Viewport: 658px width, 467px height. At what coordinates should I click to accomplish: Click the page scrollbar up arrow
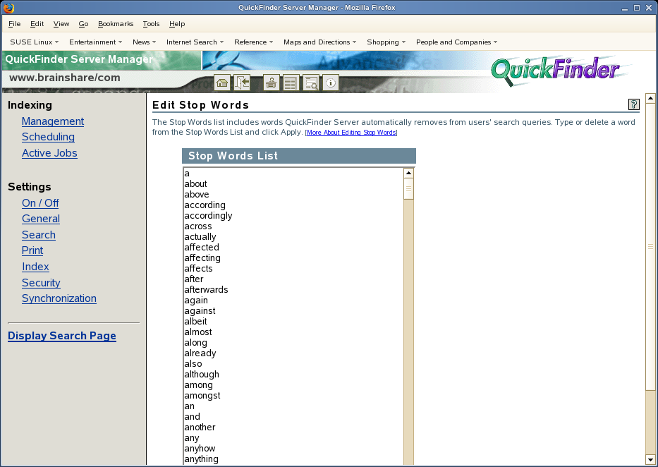(x=650, y=99)
